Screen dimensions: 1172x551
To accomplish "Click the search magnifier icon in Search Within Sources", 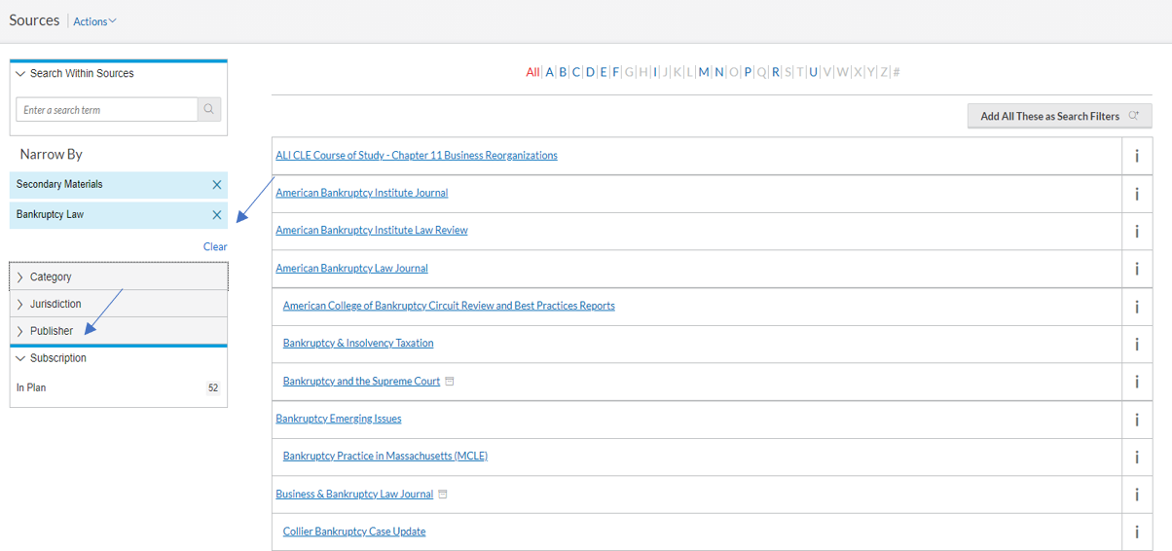I will 209,109.
